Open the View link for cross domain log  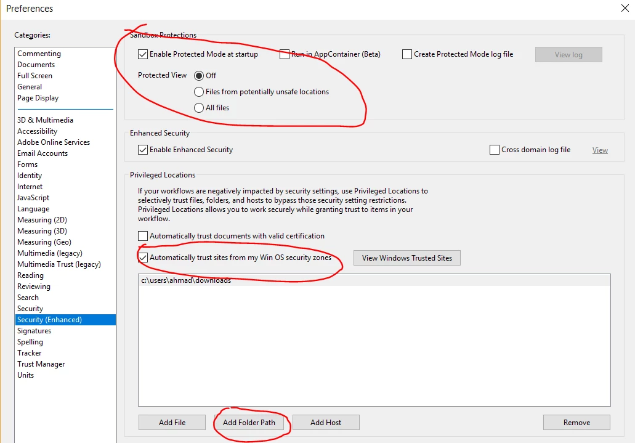pyautogui.click(x=600, y=150)
